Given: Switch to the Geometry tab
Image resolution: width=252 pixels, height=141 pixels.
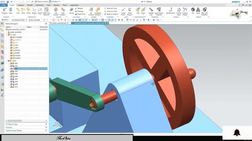Looking at the screenshot, I should 40,5.
